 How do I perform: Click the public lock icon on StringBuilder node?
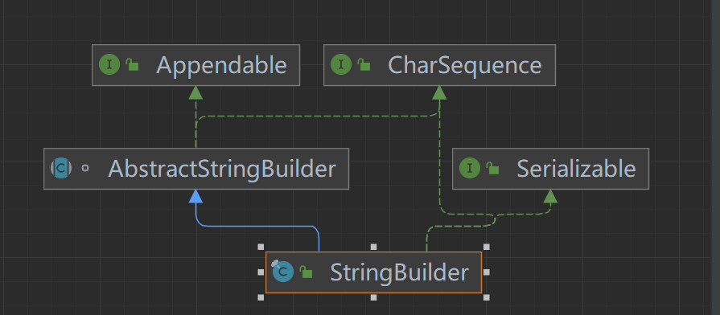pyautogui.click(x=307, y=272)
